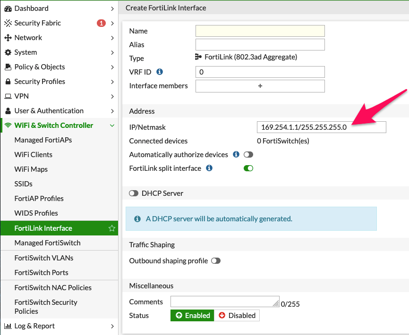The width and height of the screenshot is (409, 335).
Task: Enable the Automatically authorize devices toggle
Action: pos(249,154)
